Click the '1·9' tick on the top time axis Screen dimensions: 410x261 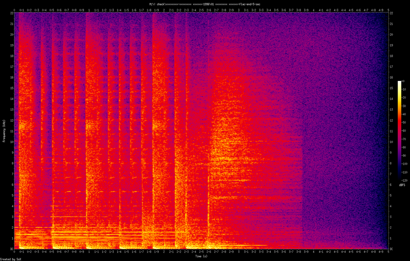(156, 10)
